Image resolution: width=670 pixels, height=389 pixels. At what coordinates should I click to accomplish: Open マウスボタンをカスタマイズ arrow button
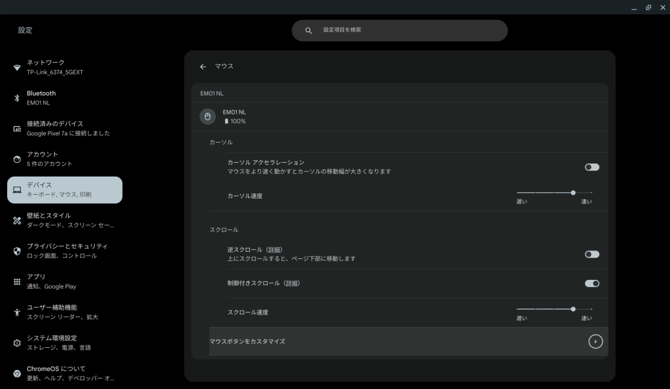coord(595,341)
